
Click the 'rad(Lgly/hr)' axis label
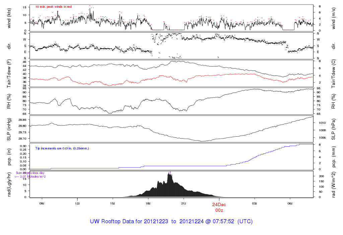coord(9,185)
